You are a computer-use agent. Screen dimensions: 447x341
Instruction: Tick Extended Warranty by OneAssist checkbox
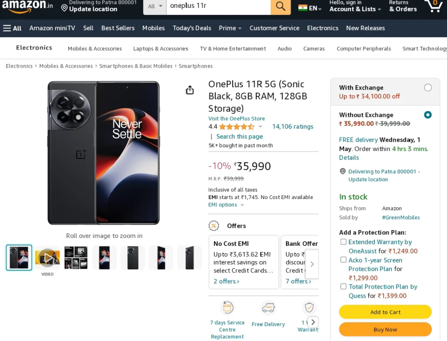click(344, 242)
